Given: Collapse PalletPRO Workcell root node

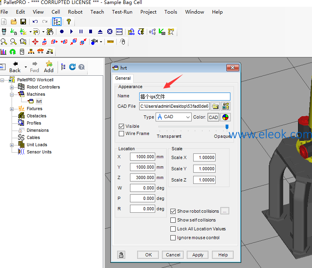Looking at the screenshot, I should coord(2,80).
